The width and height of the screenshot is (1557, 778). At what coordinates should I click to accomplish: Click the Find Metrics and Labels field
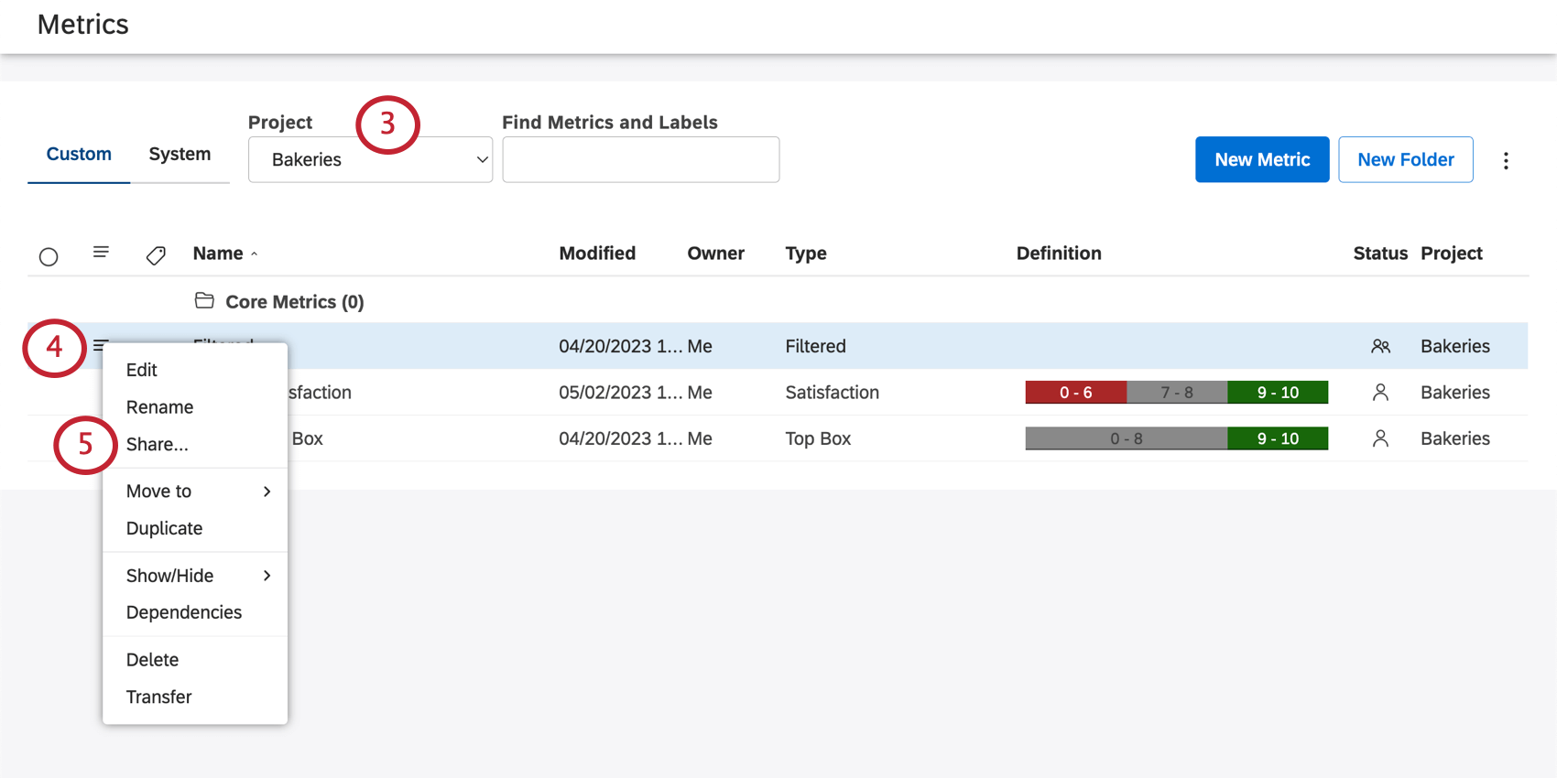(x=640, y=160)
